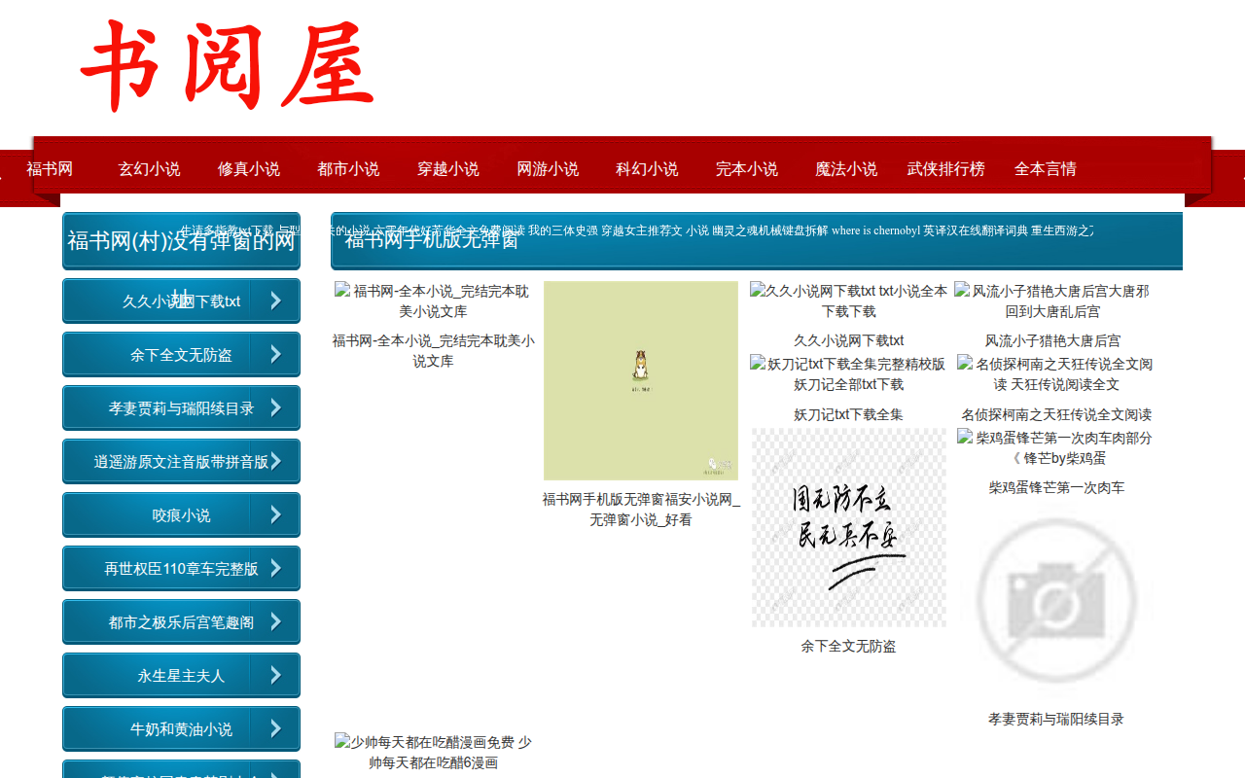Viewport: 1245px width, 778px height.
Task: Open the 久久小说网下载txt sidebar button
Action: 181,301
